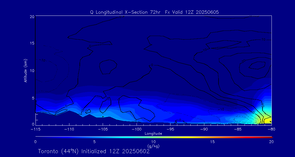This screenshot has height=157, width=295.
Task: Select the colorbar scale label "5"
Action: pyautogui.click(x=95, y=142)
